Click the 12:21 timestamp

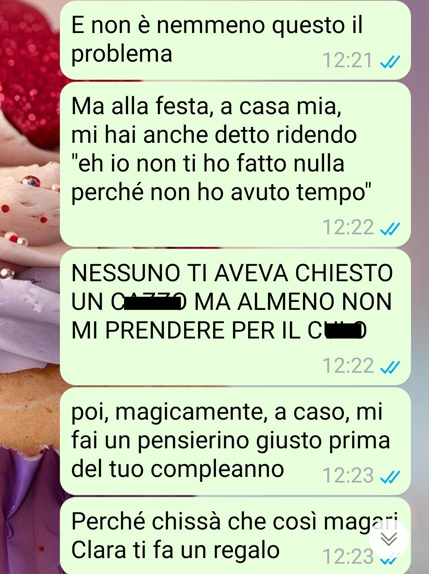[348, 61]
